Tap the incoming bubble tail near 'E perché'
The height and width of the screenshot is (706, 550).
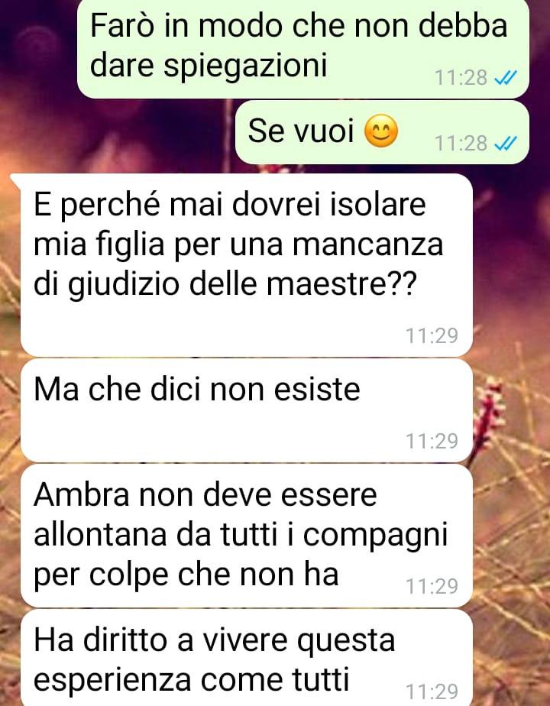(16, 180)
